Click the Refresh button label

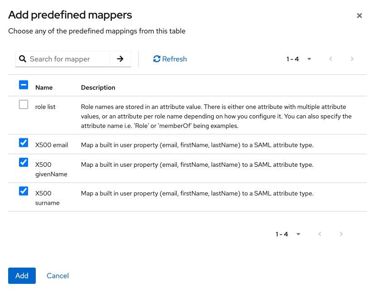[174, 59]
